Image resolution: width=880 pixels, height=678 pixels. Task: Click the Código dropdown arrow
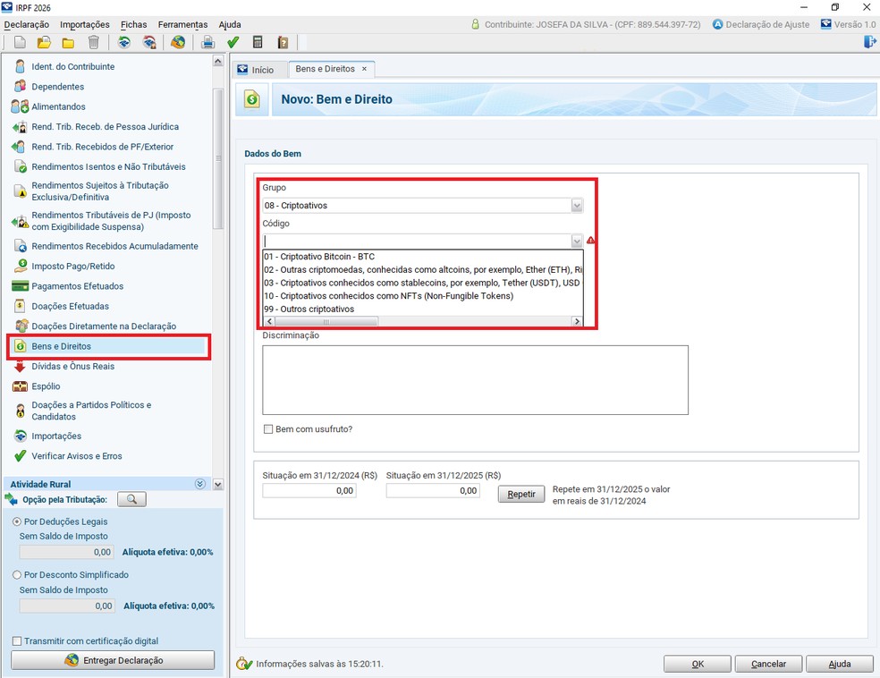576,241
